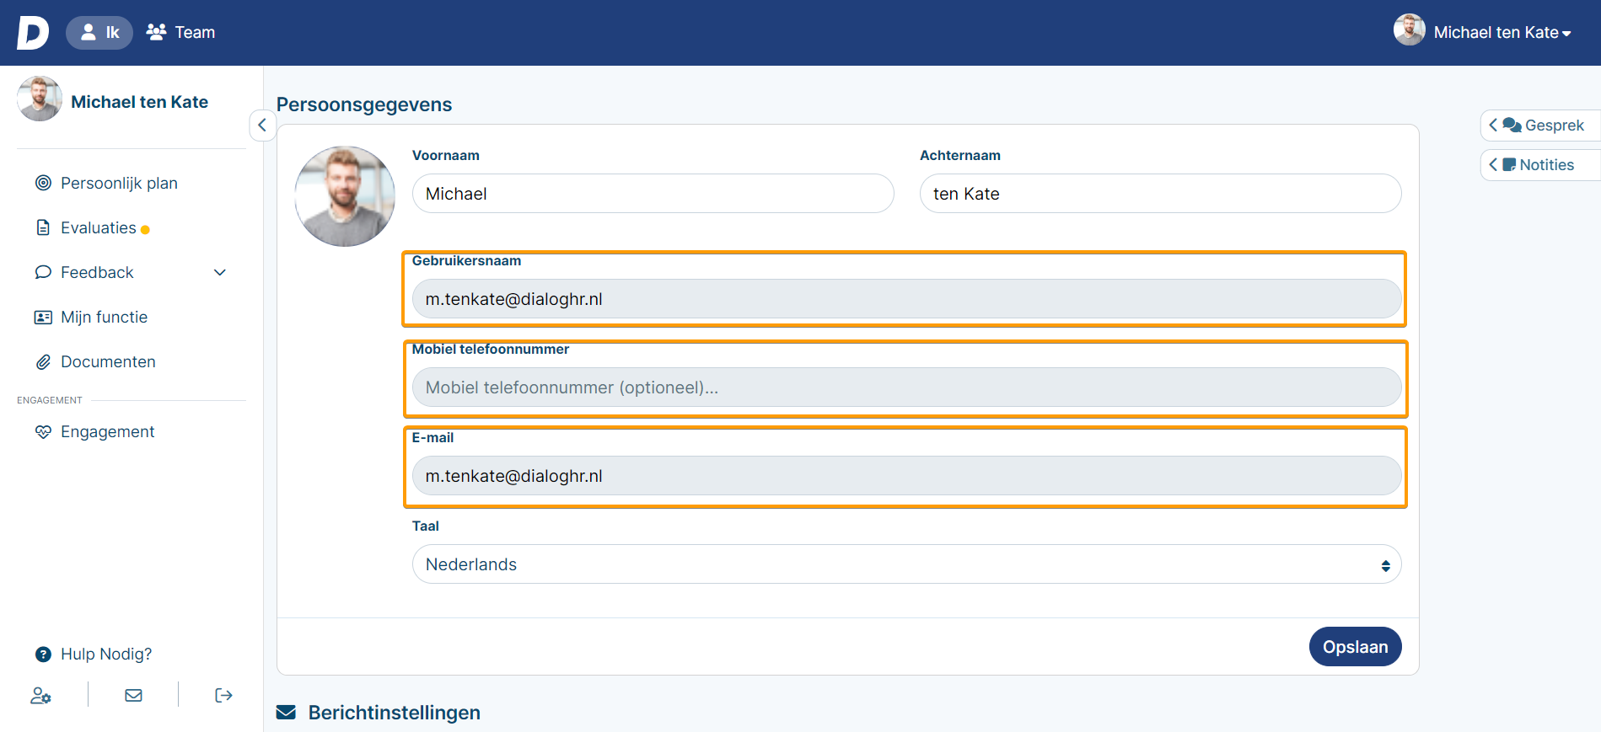Collapse the sidebar with the chevron
1601x732 pixels.
pos(263,125)
